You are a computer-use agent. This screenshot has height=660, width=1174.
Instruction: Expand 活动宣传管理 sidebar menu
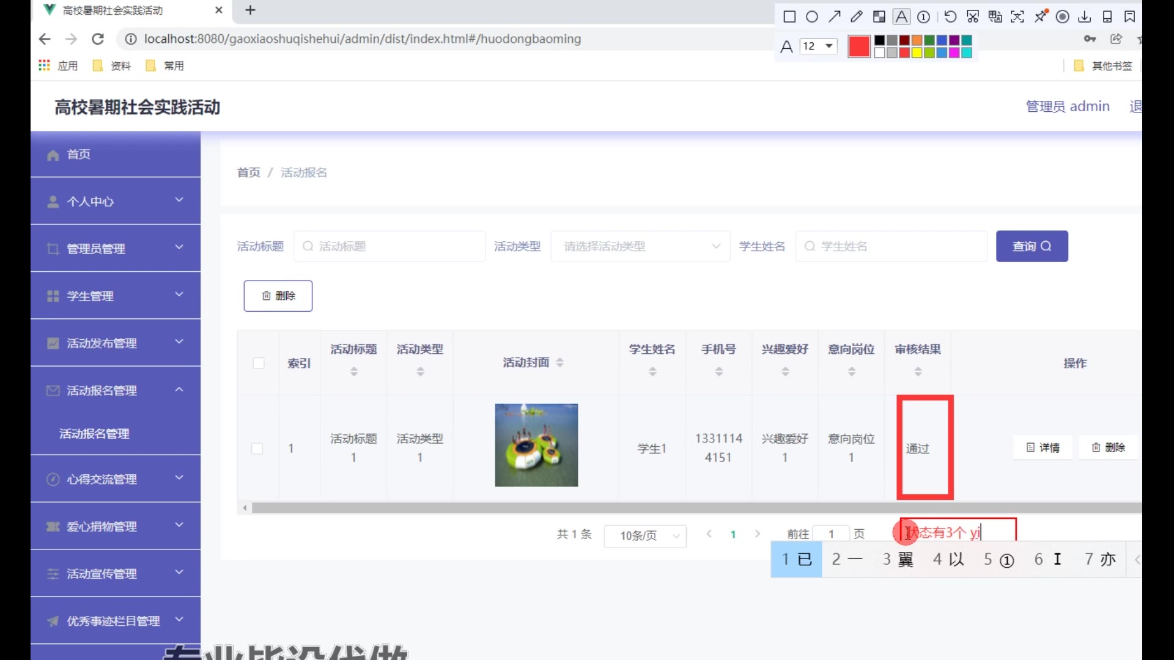click(116, 573)
